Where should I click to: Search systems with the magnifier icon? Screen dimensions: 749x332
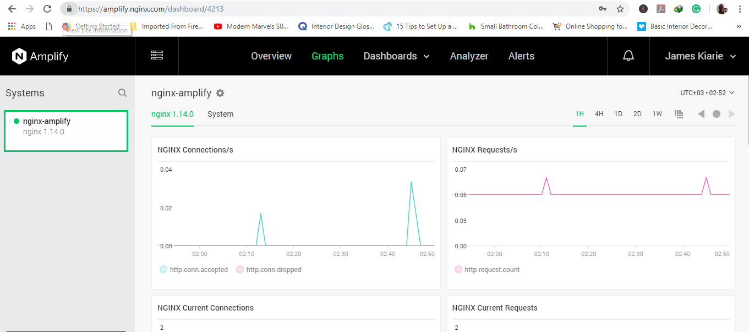point(122,93)
